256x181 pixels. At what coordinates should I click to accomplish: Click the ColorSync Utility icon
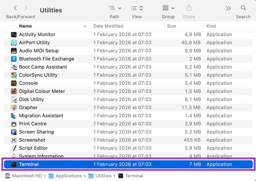click(x=14, y=75)
